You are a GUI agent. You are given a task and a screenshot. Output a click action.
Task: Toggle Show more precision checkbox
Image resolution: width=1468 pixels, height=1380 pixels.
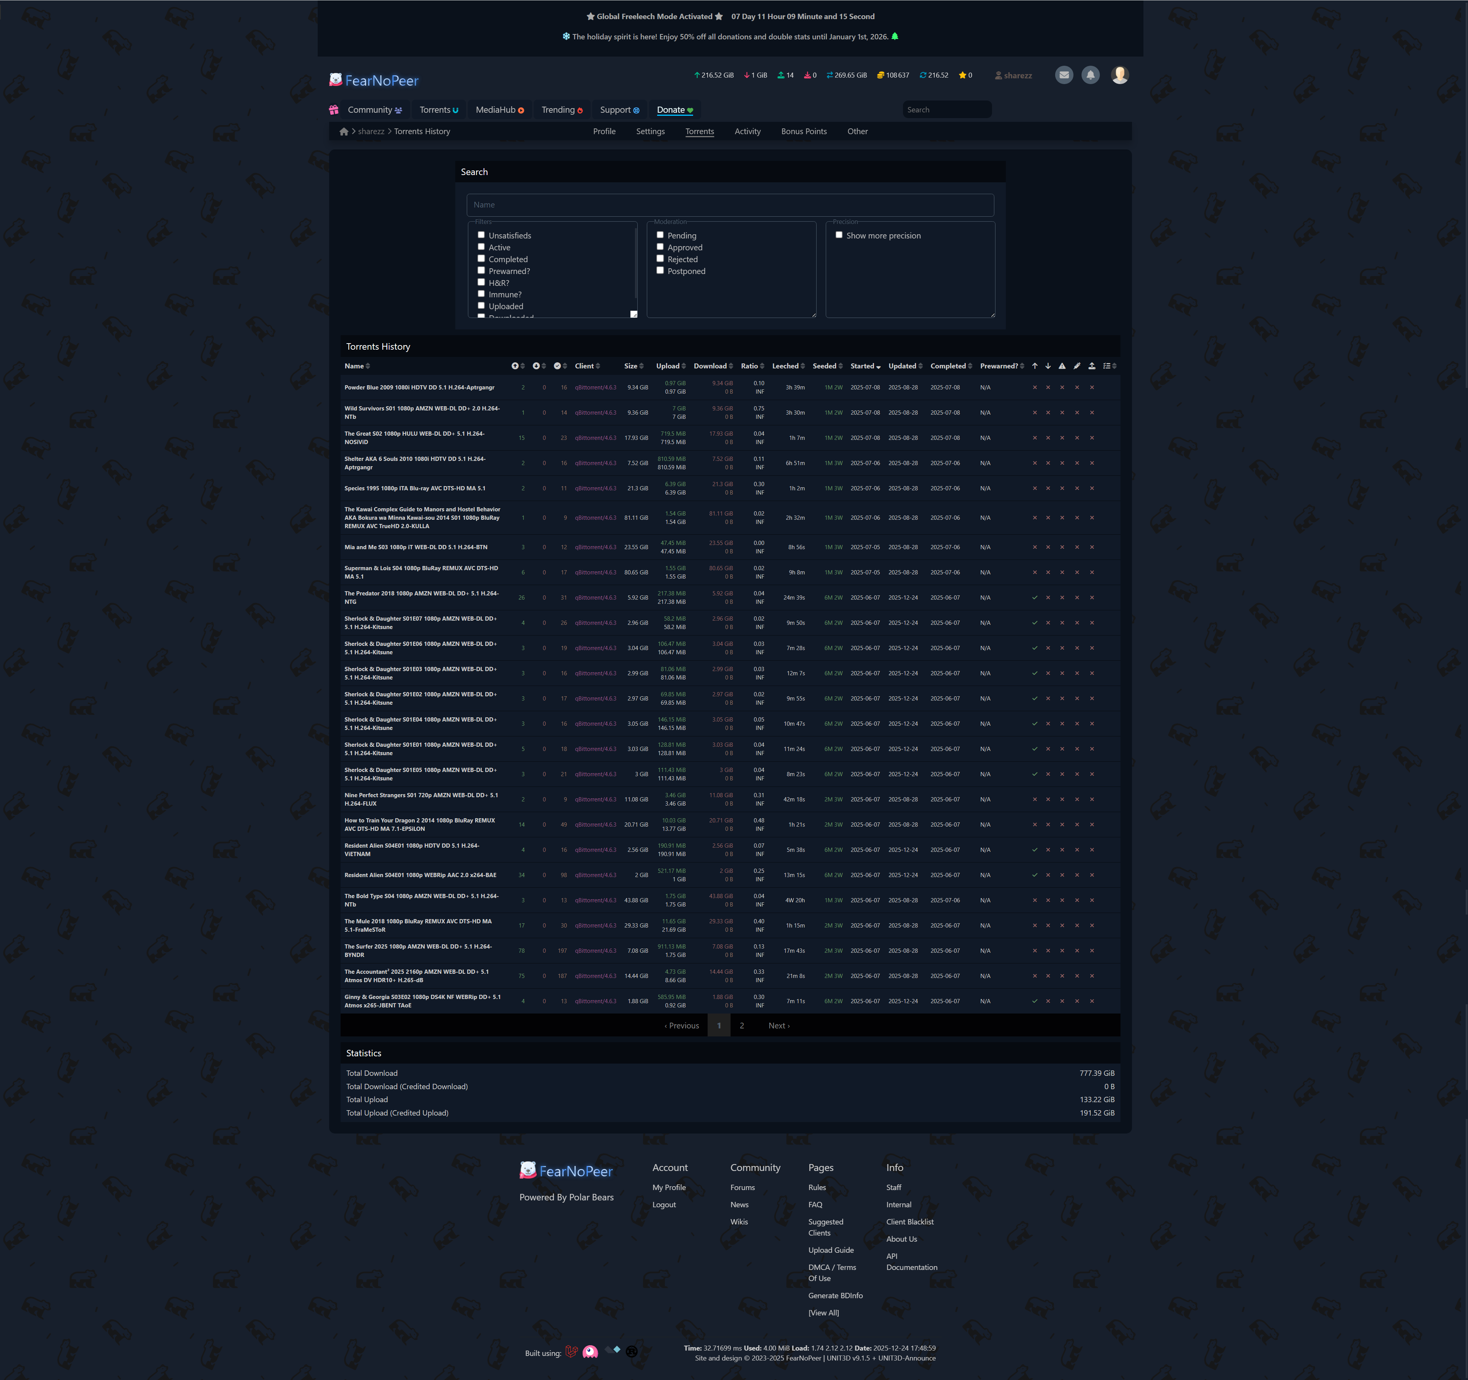coord(839,235)
